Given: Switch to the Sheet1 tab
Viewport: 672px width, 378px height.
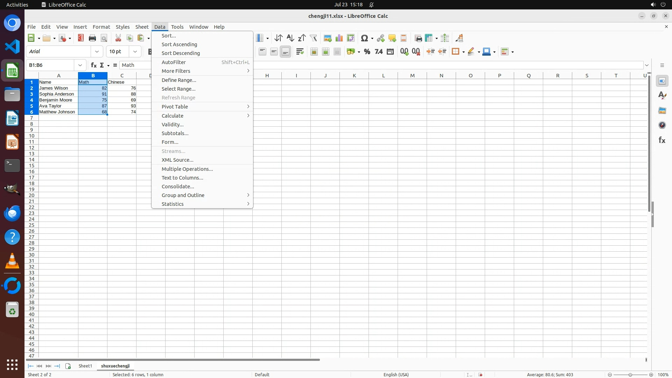Looking at the screenshot, I should 85,366.
